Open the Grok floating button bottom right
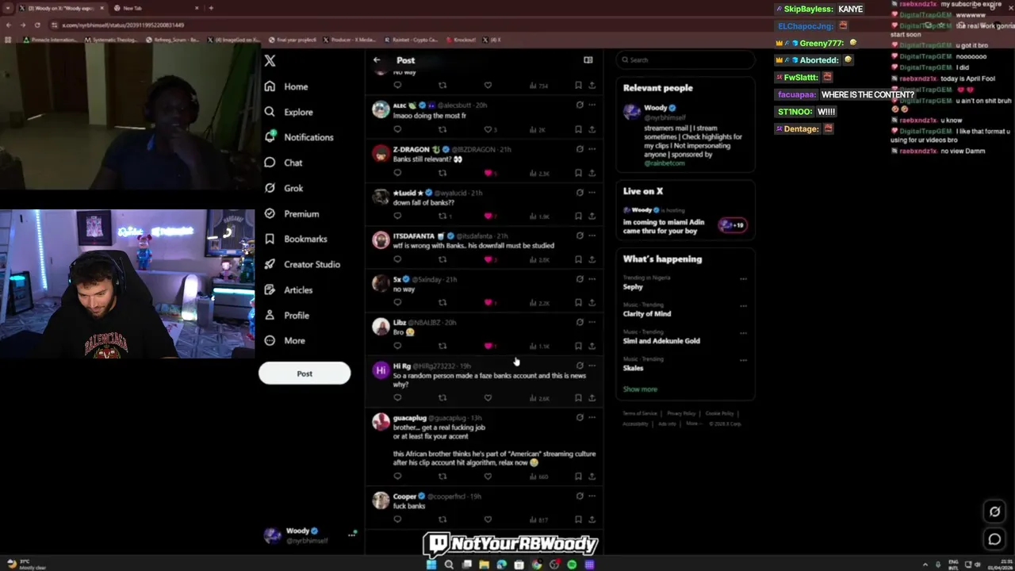 (x=994, y=512)
